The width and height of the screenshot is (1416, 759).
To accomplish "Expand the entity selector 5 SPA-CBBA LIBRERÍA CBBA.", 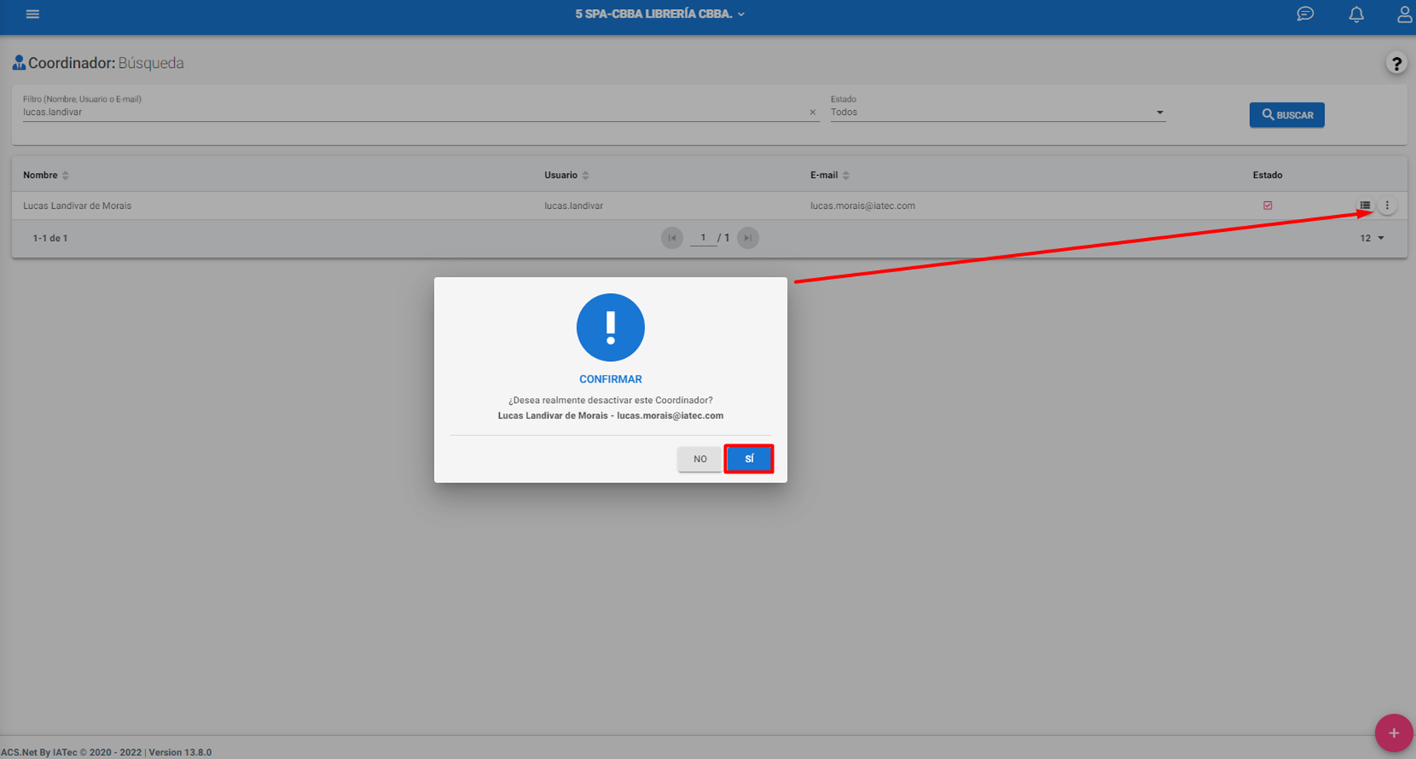I will pos(660,14).
